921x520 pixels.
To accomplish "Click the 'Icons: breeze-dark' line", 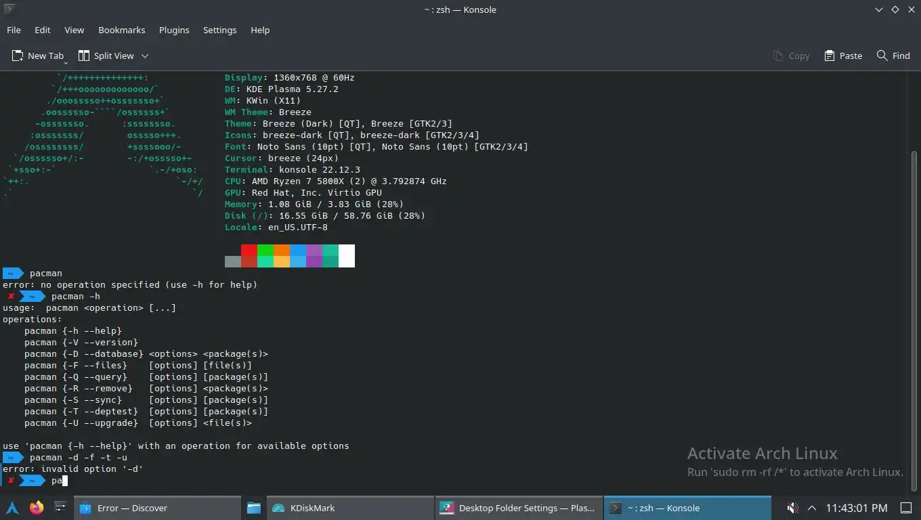I will click(352, 135).
